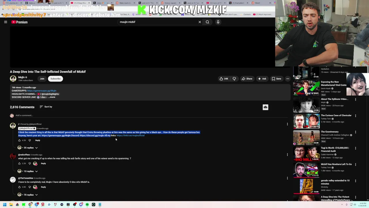Viewport: 369px width, 208px height.
Task: Switch to the 3 a.m. at 7/11 tab
Action: [216, 3]
